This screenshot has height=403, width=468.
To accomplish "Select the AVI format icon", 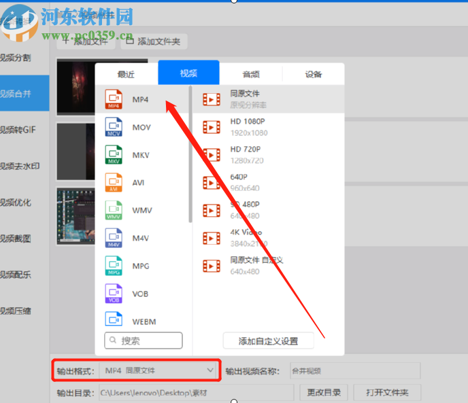I will [114, 183].
